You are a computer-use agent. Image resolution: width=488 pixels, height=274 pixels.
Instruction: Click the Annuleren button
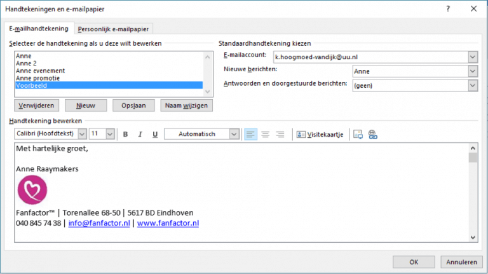[461, 262]
